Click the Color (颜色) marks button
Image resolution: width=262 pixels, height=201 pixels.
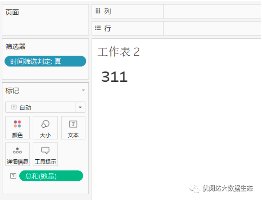coord(18,128)
